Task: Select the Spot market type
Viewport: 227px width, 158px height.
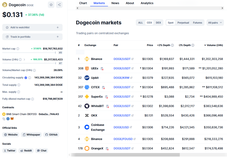Action: [x=171, y=23]
